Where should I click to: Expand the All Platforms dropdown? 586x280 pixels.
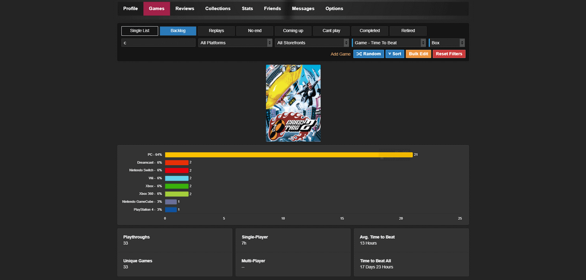click(x=235, y=43)
